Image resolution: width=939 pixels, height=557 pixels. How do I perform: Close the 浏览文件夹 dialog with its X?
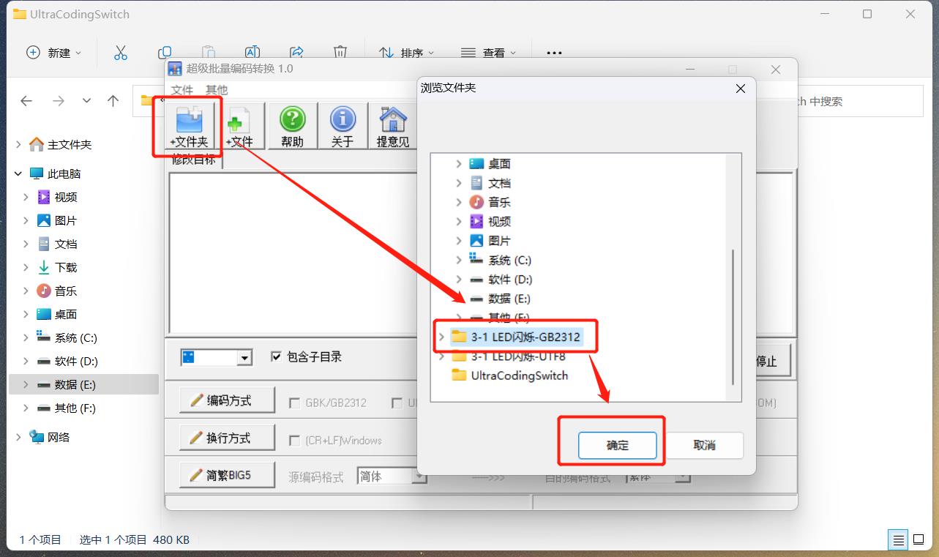(741, 88)
